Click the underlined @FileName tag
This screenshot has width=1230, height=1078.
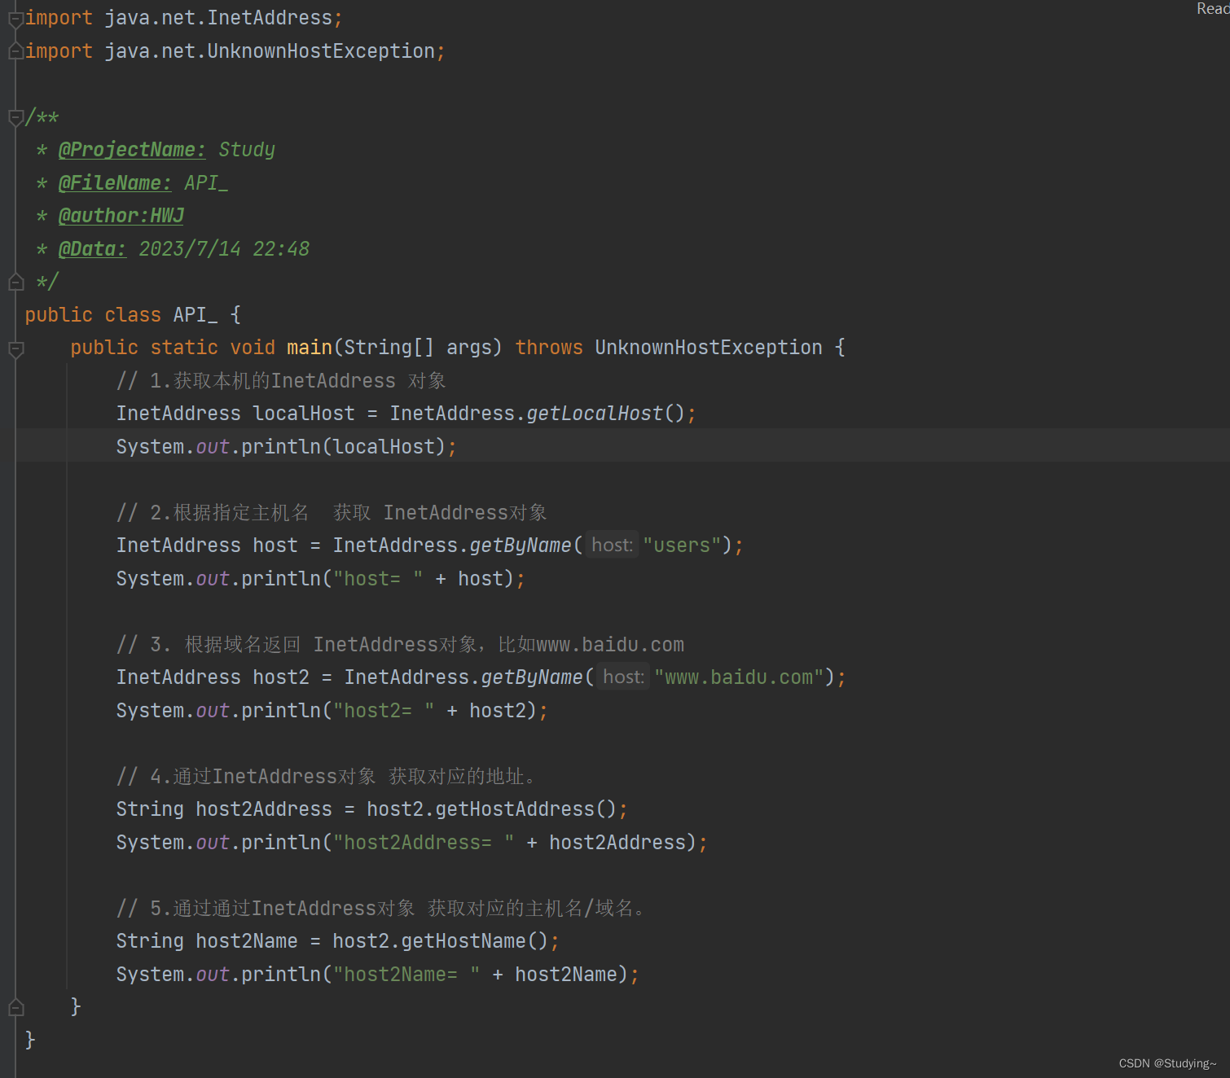pos(115,182)
